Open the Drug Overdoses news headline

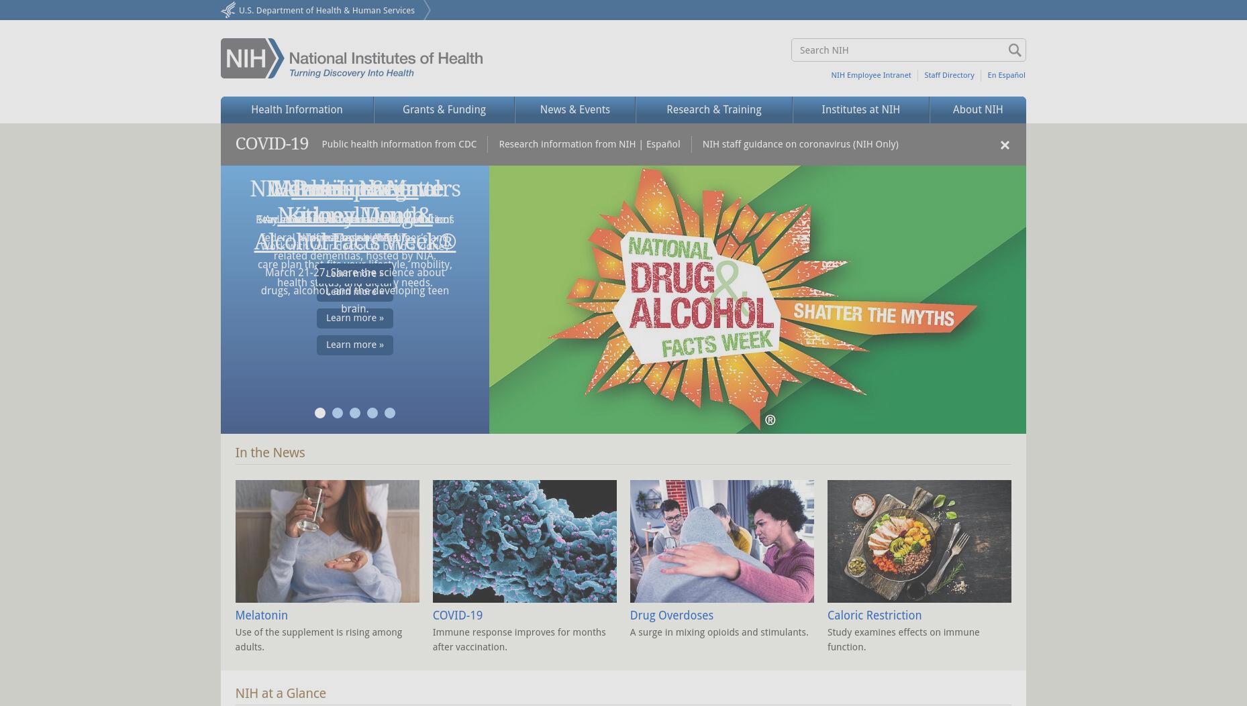point(672,615)
